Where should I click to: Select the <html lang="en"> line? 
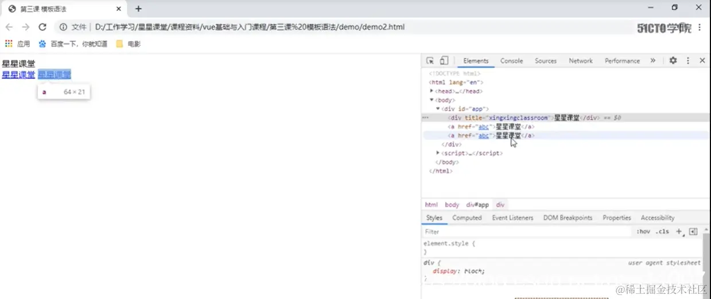(x=456, y=82)
